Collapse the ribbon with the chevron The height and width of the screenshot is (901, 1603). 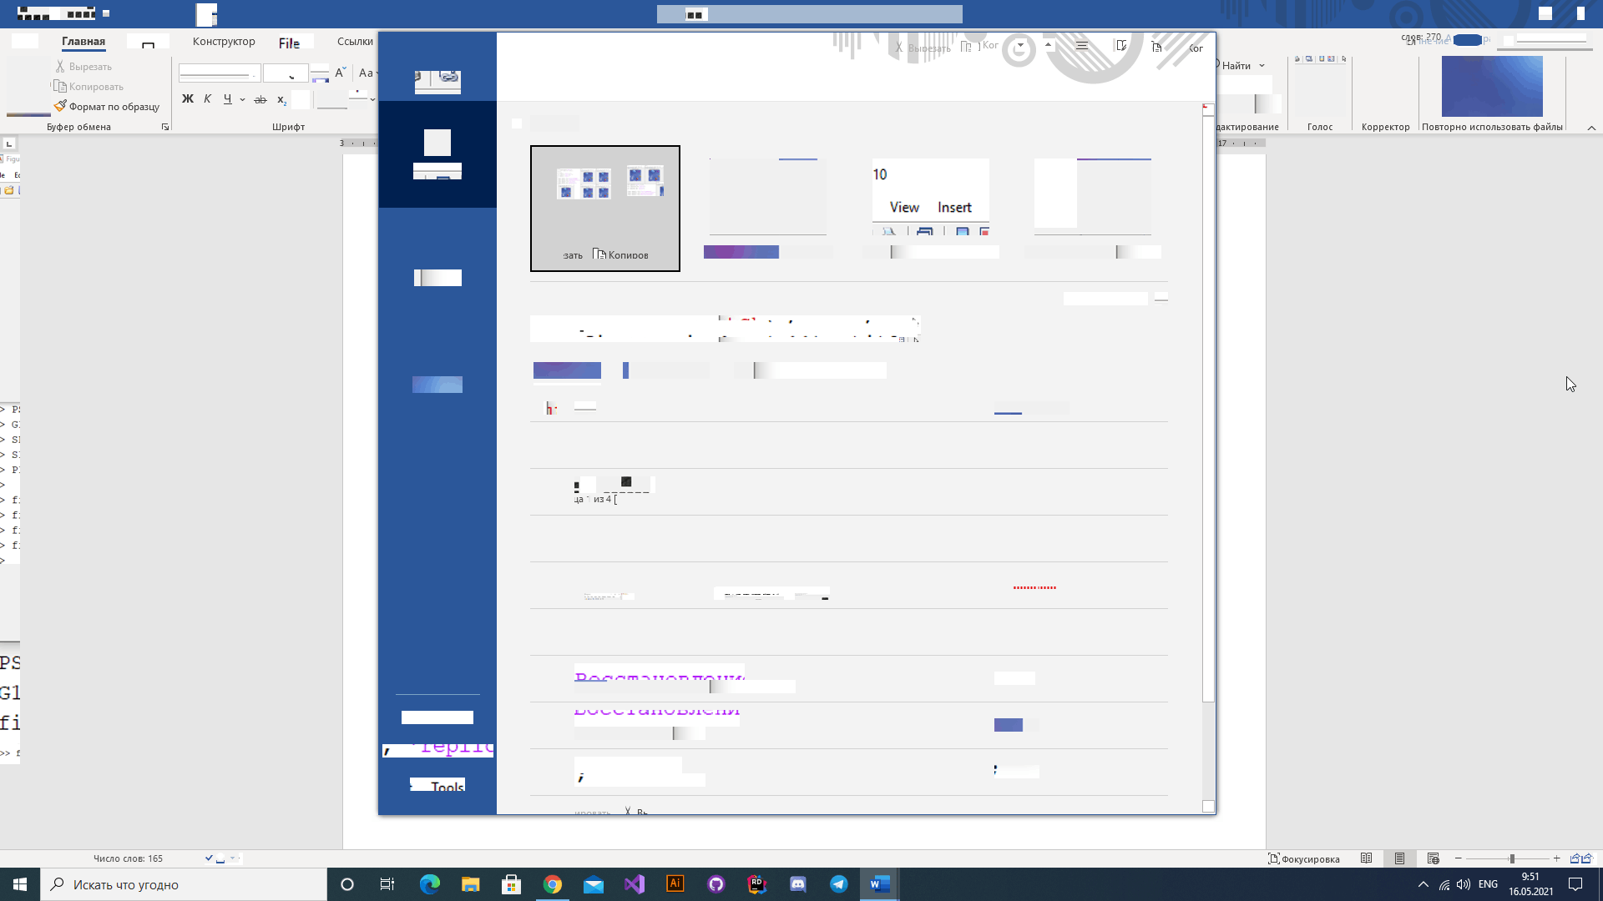click(1591, 128)
